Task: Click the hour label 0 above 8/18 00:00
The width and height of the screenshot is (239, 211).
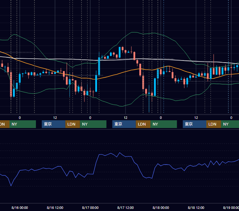Action: [161, 118]
